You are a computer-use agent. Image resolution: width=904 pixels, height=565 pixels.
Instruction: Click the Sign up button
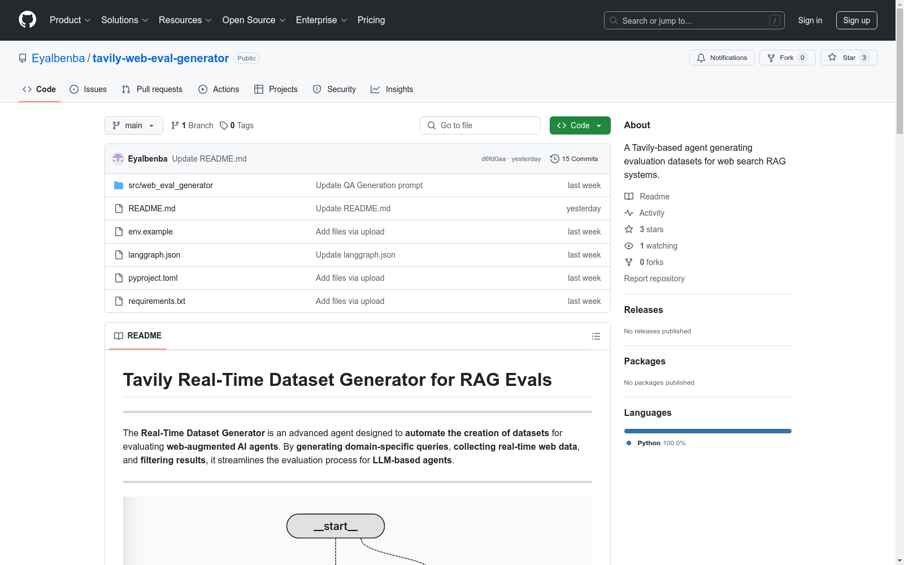coord(857,20)
